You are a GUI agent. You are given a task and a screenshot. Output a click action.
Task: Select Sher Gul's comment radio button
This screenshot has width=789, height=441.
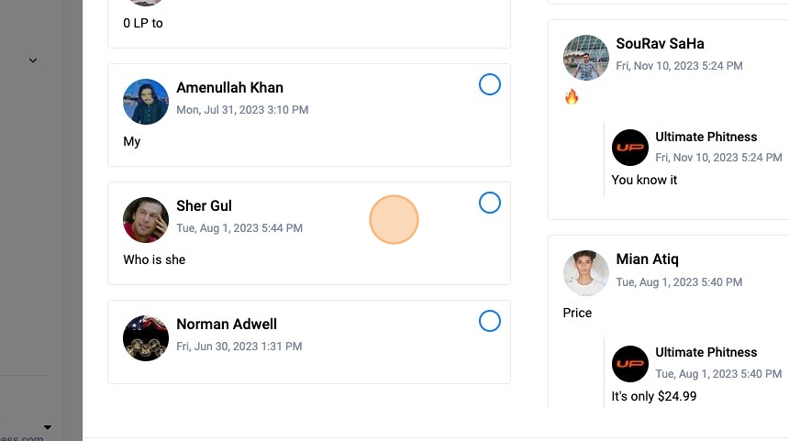tap(490, 203)
